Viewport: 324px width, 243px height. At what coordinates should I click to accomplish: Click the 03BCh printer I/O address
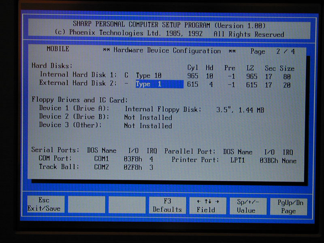pos(269,160)
